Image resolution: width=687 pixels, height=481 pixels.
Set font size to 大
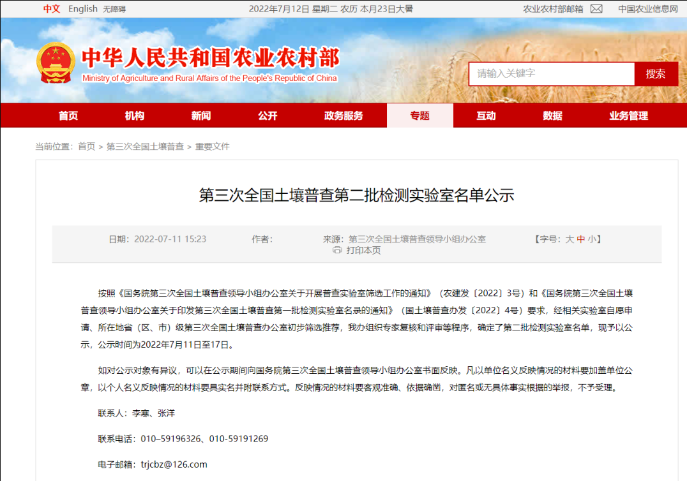[x=570, y=239]
